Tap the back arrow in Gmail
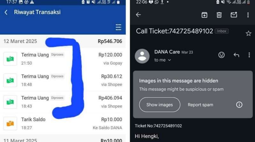This screenshot has width=255, height=142. click(x=138, y=15)
